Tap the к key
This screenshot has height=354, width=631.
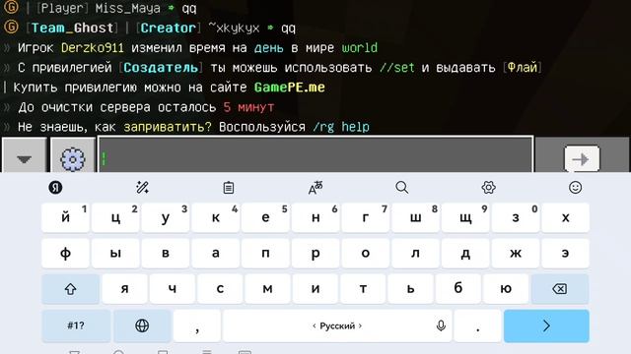pos(216,217)
